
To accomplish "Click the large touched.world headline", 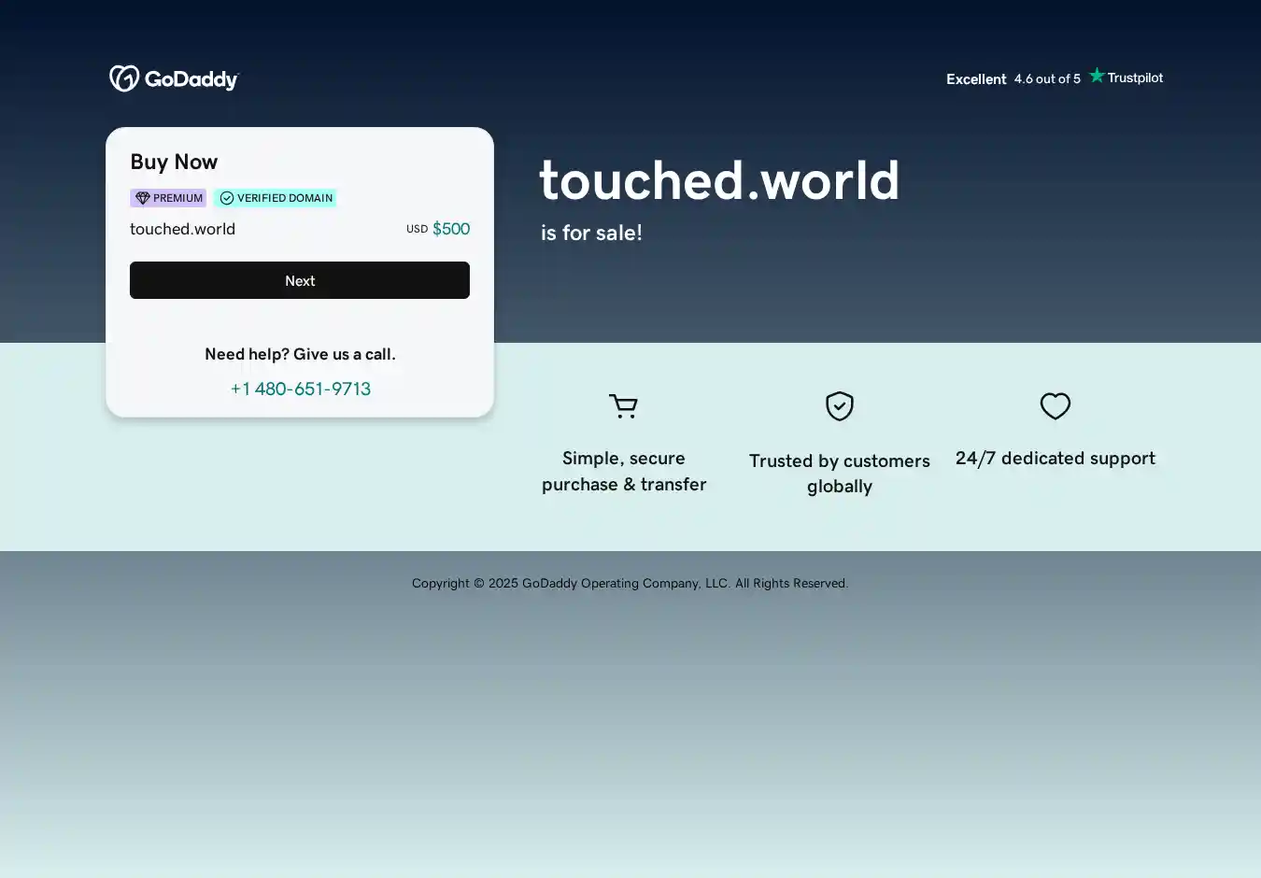I will pos(719,180).
